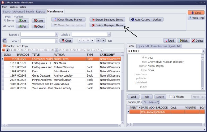Click the orange Close button

pos(196,13)
